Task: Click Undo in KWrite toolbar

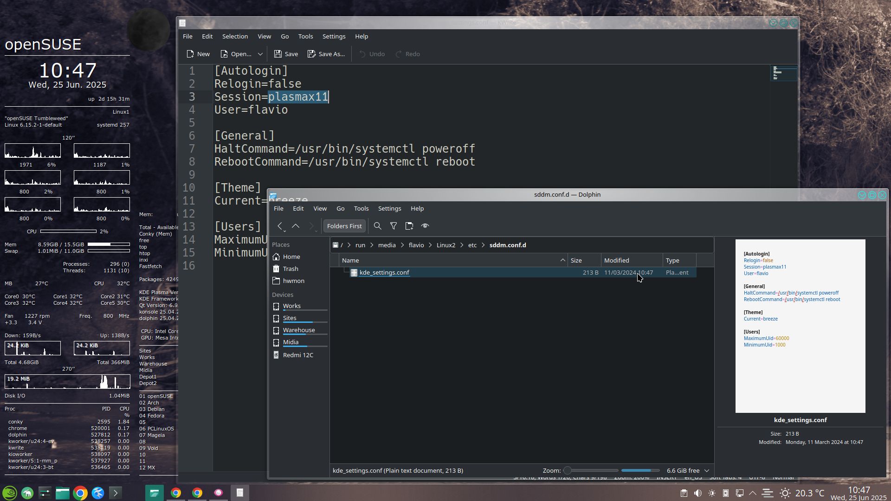Action: click(x=372, y=54)
